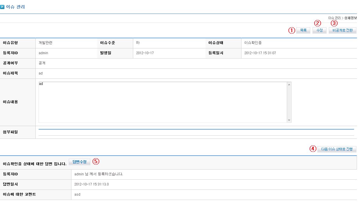Click the blue arrow icon beside 이슈 관리 title
This screenshot has height=202, width=359.
[2, 7]
